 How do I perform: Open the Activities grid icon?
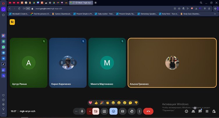coord(207,111)
